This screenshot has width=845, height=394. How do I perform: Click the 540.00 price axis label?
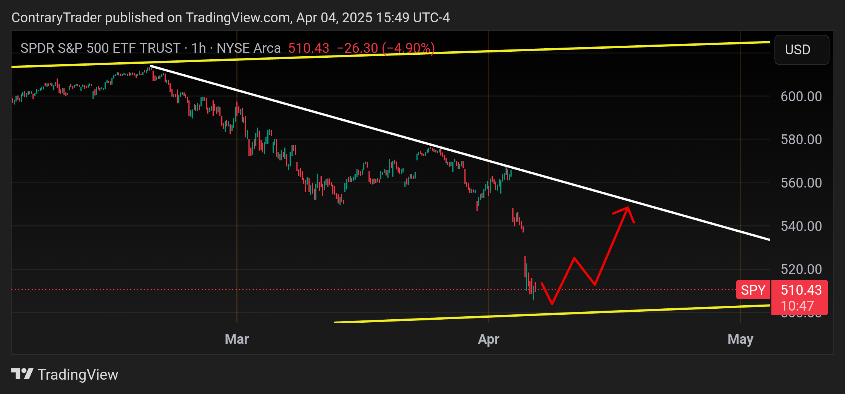[x=801, y=226]
